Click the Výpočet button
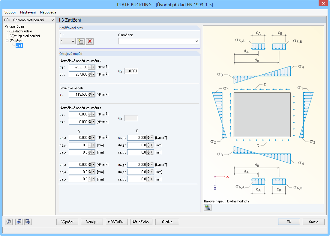This screenshot has width=330, height=236. [67, 222]
